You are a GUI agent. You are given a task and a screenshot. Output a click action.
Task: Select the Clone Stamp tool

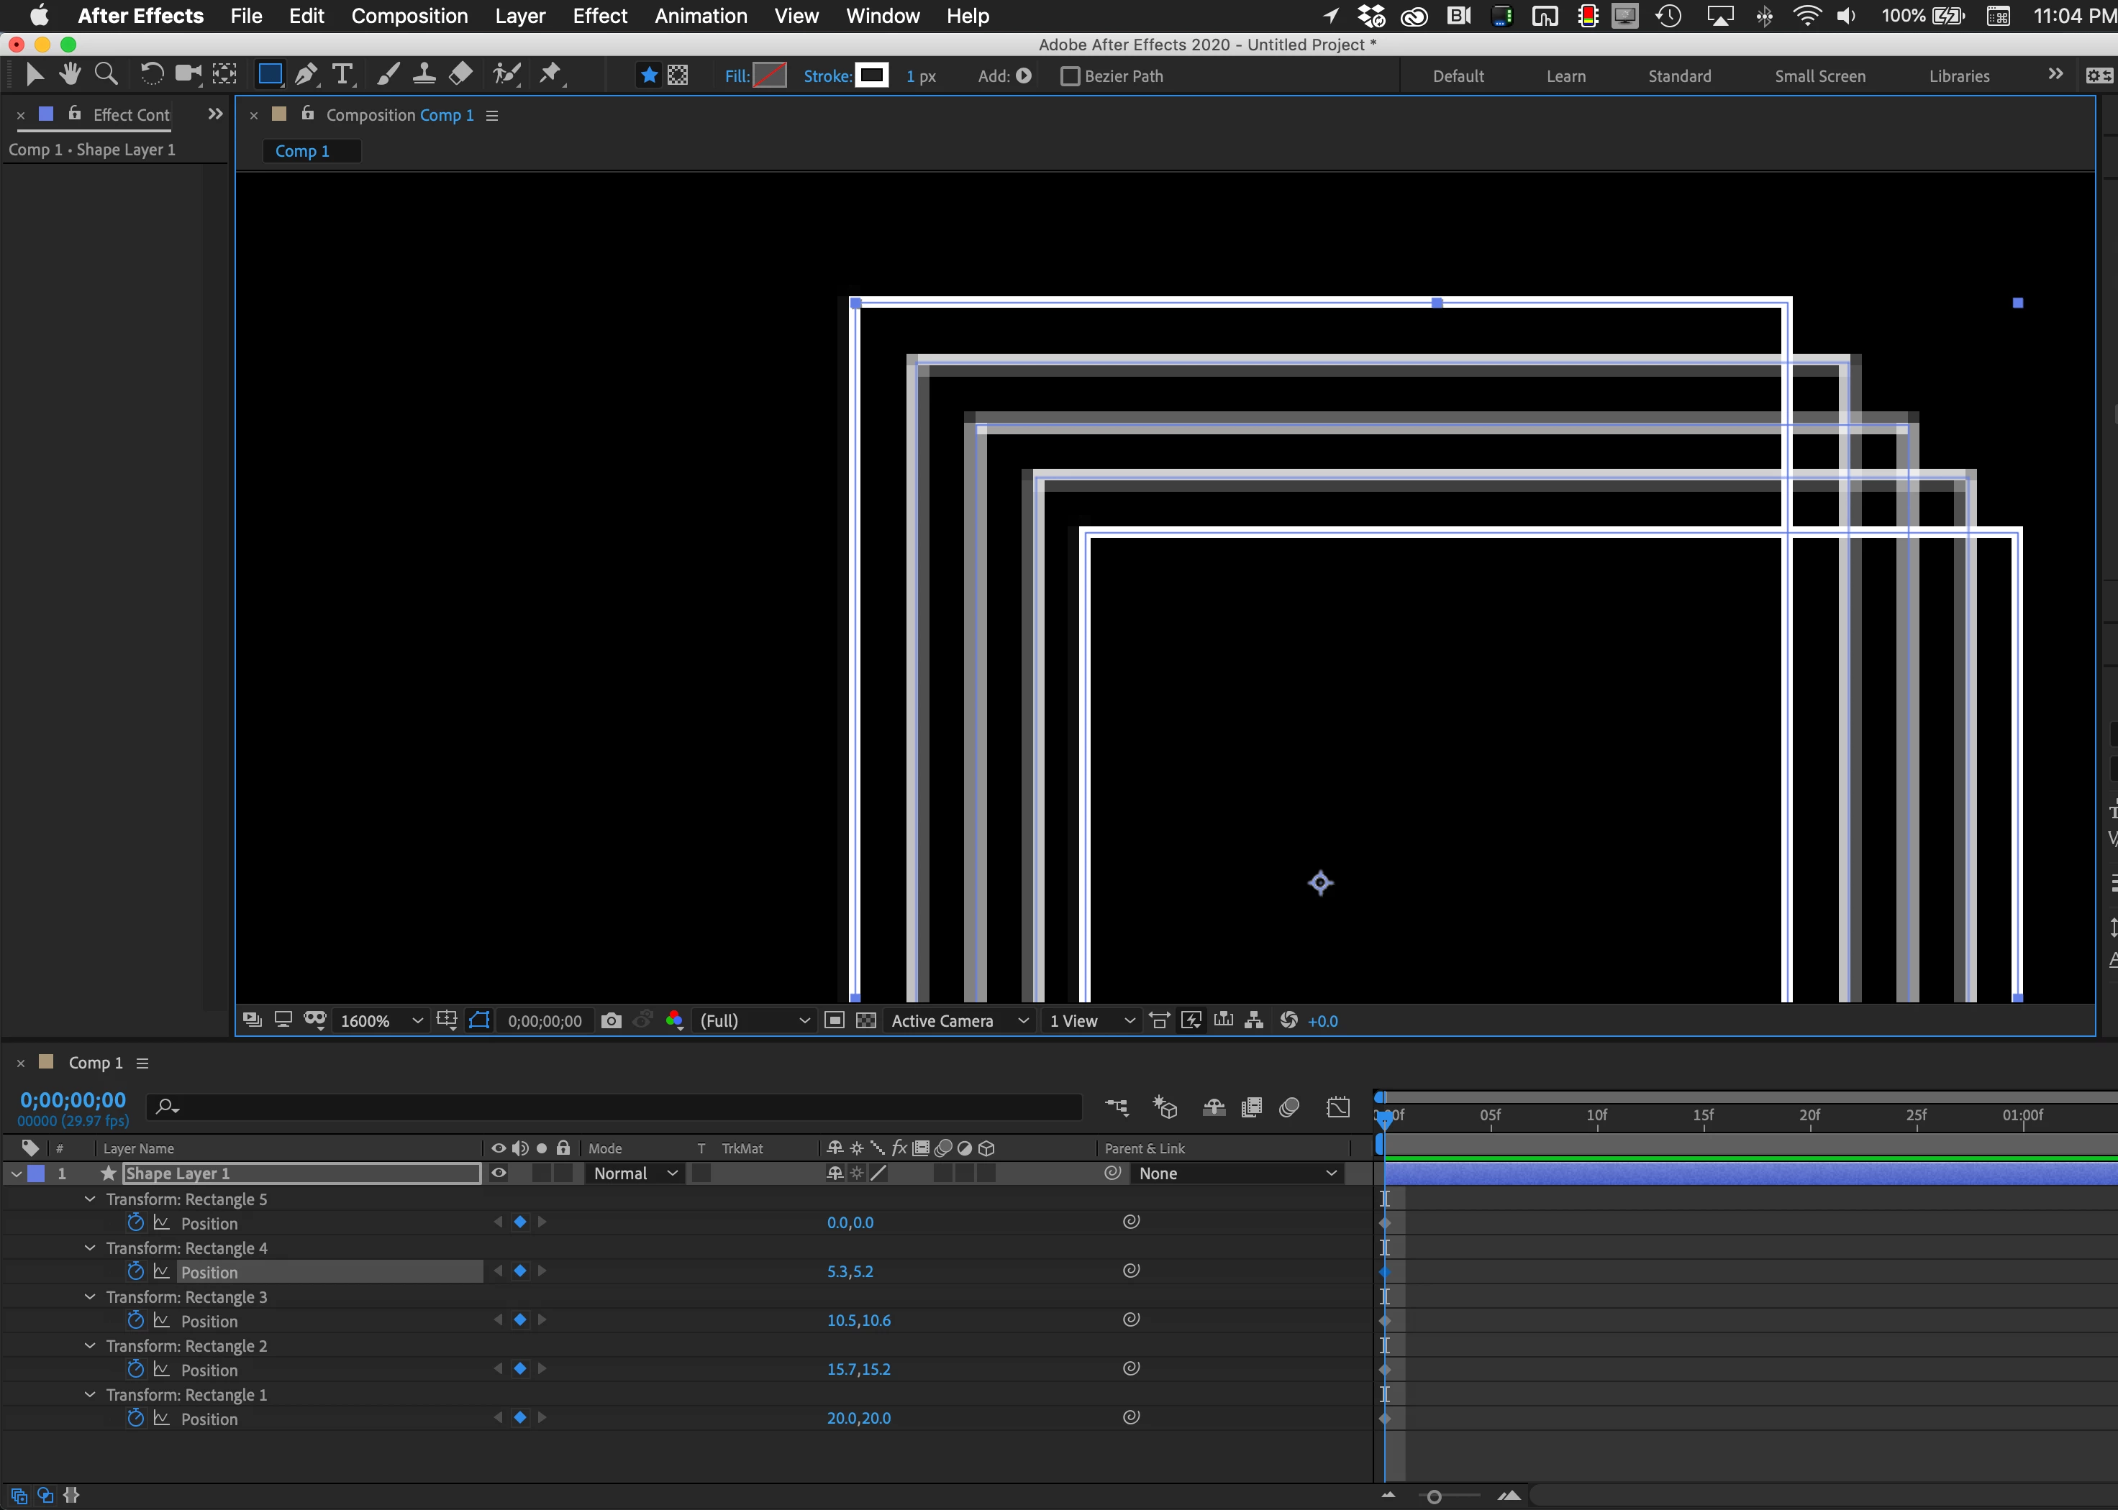(424, 74)
